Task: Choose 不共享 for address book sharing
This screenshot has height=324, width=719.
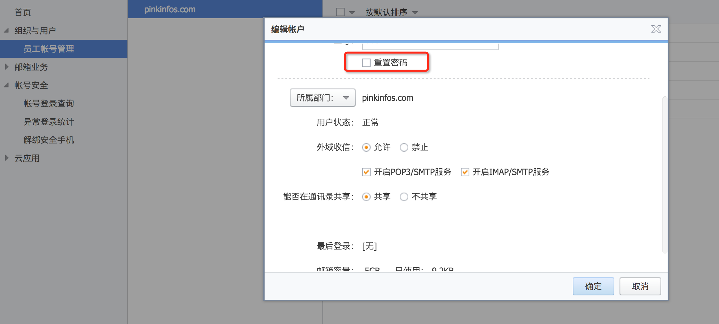Action: click(x=404, y=197)
